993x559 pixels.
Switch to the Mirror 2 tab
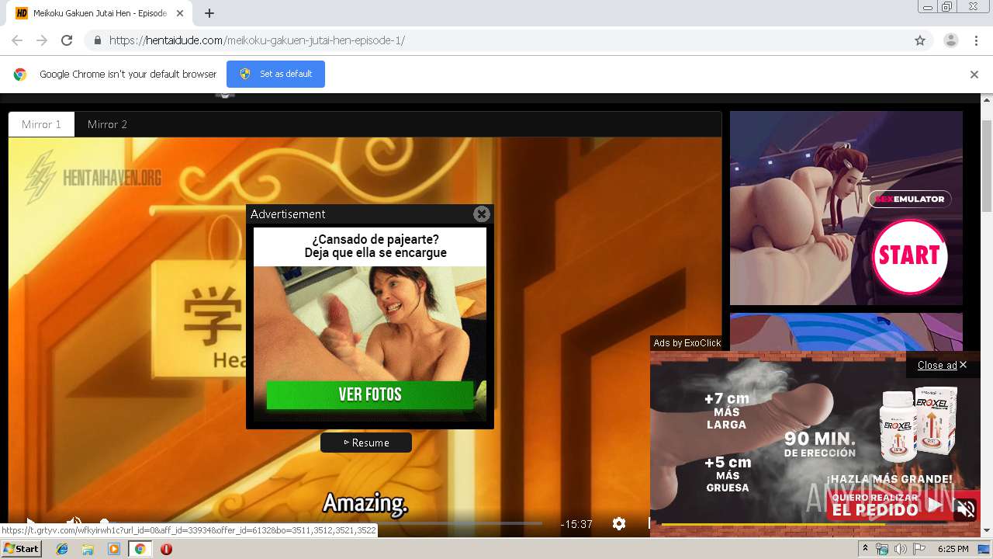coord(107,124)
